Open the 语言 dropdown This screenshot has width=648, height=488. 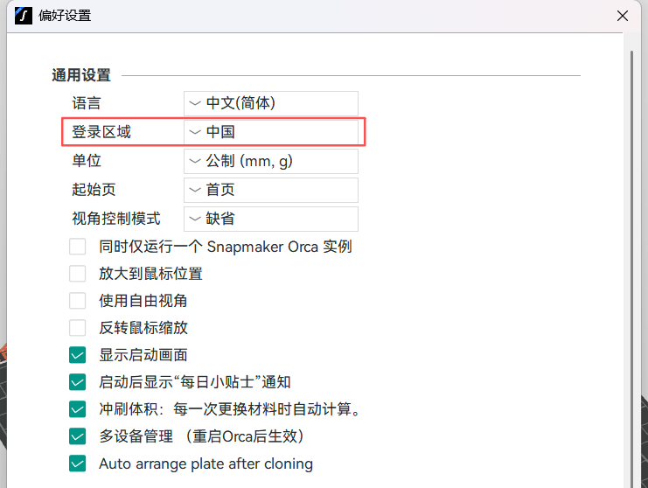tap(271, 103)
